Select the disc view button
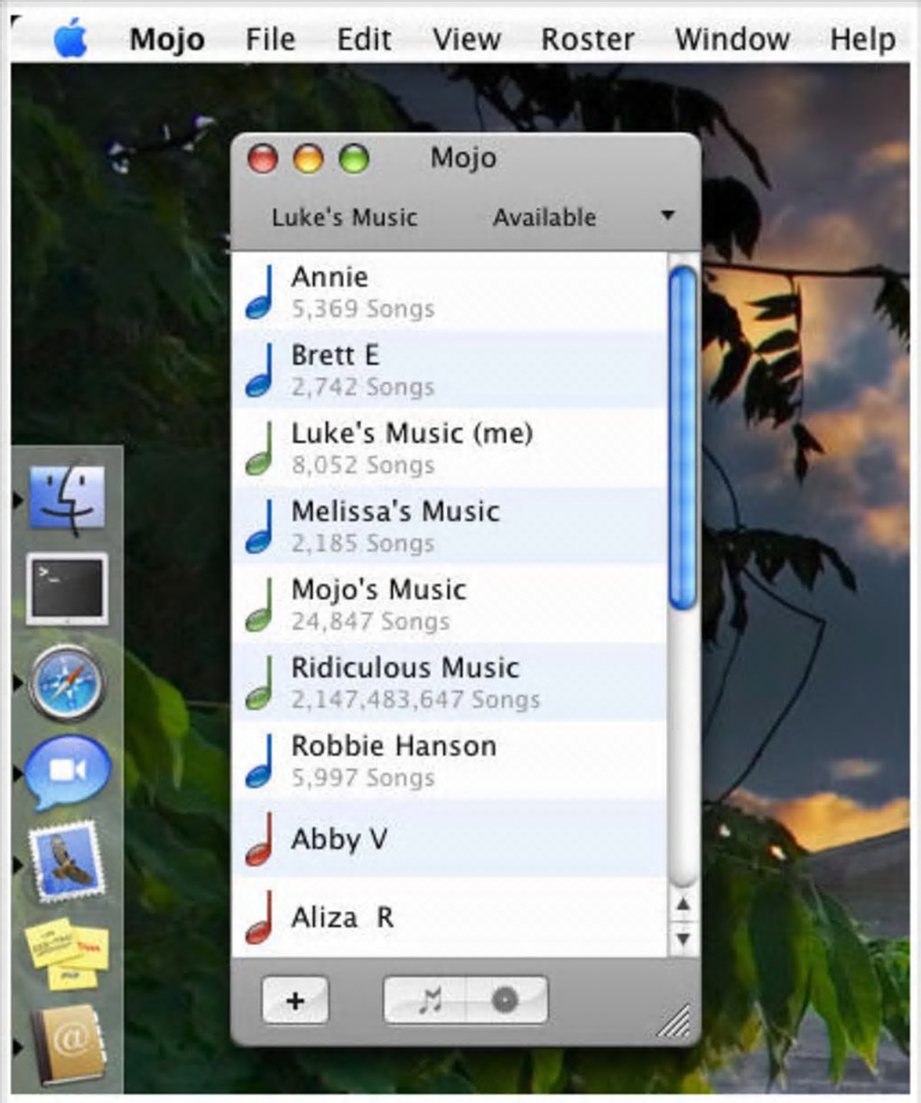921x1103 pixels. point(507,1000)
